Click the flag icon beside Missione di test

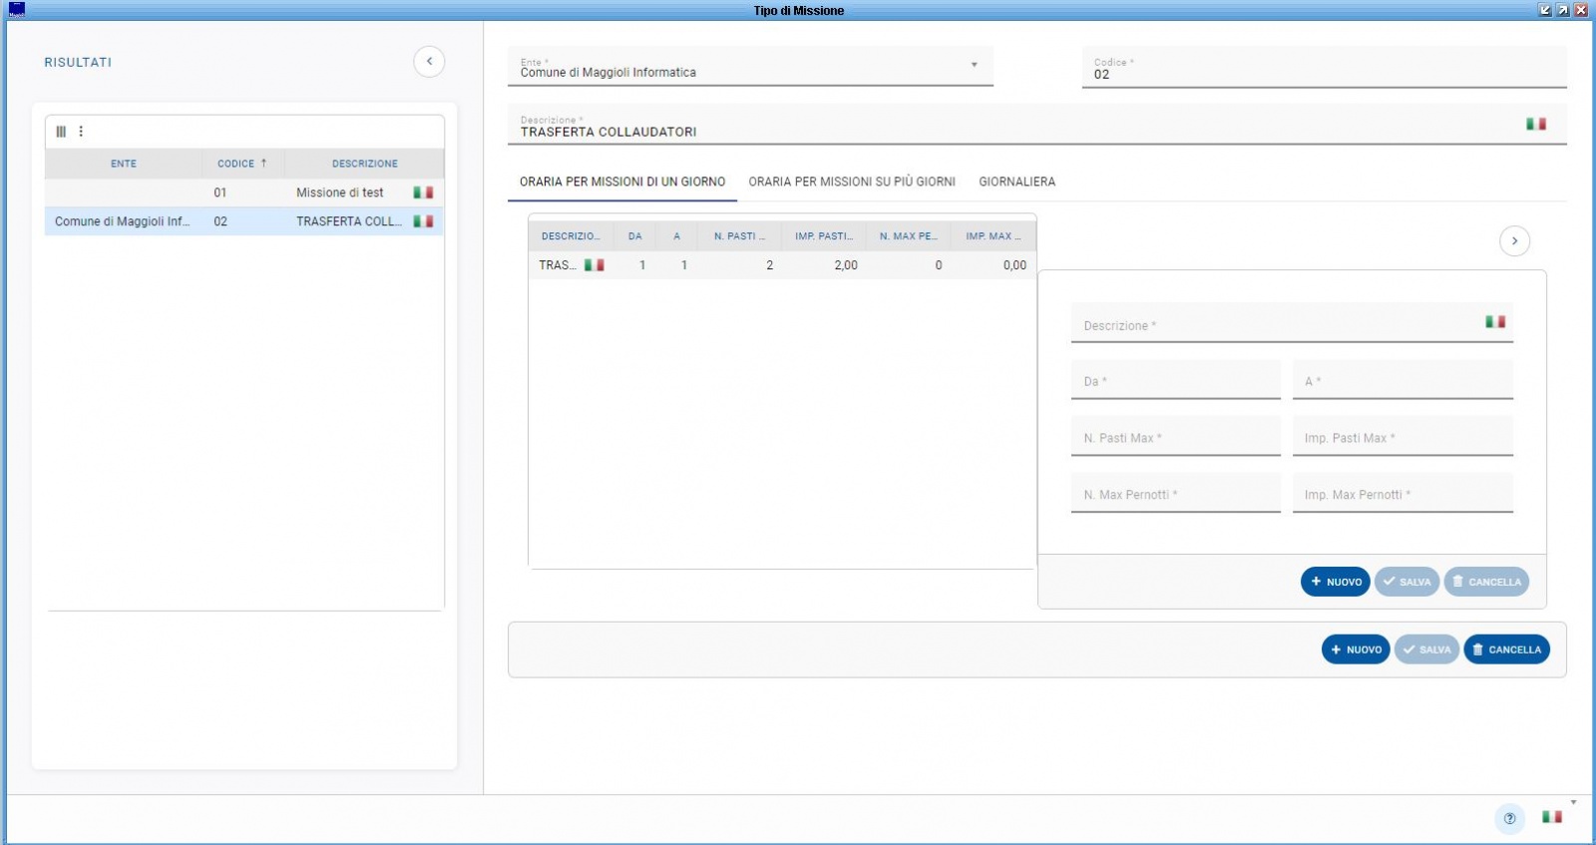click(x=423, y=193)
